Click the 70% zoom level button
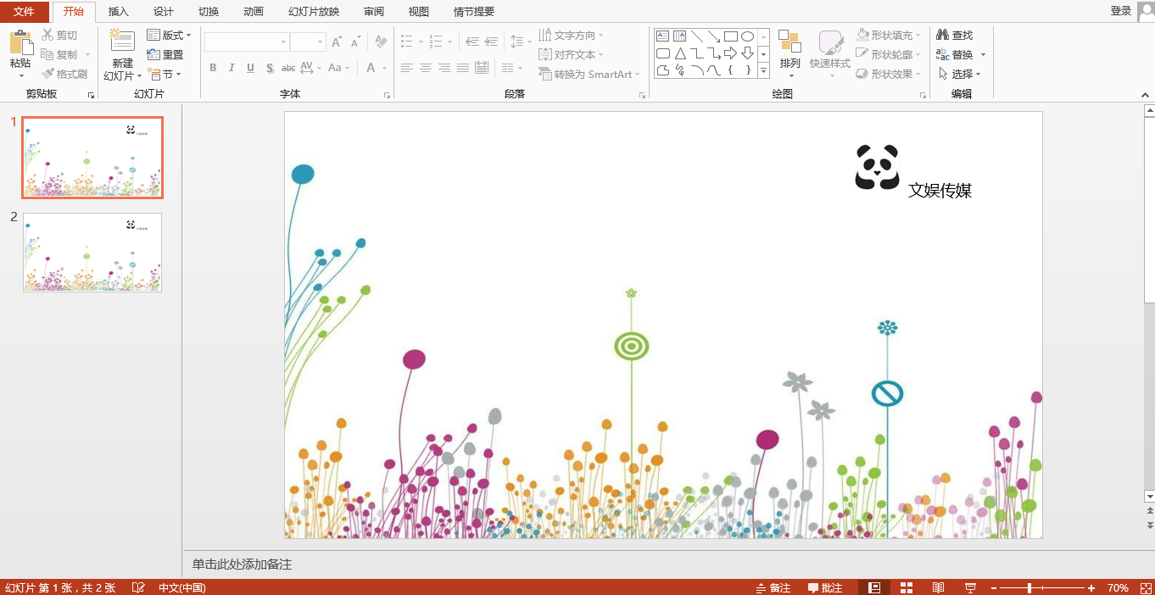This screenshot has height=595, width=1155. point(1118,587)
